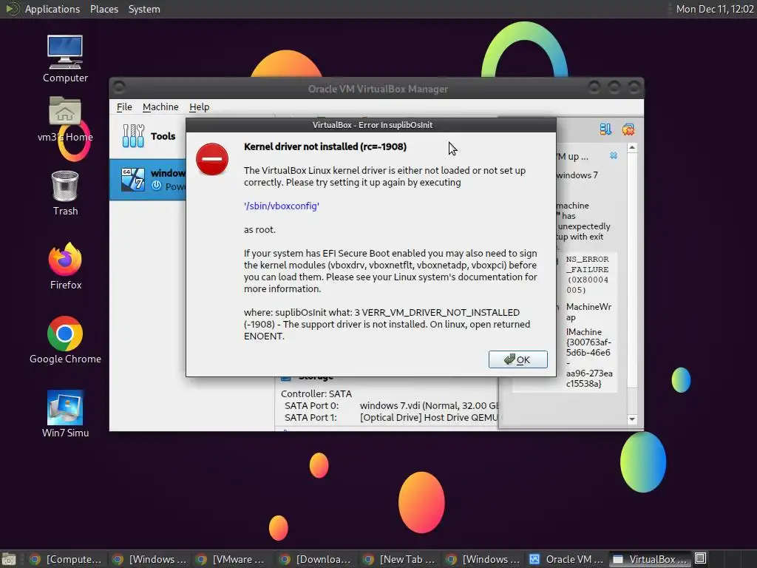Click the IMachine GUID text in the notification
This screenshot has height=568, width=757.
pyautogui.click(x=589, y=357)
